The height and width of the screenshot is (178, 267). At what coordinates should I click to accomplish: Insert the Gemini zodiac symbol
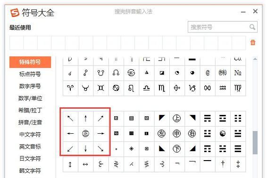tap(101, 88)
